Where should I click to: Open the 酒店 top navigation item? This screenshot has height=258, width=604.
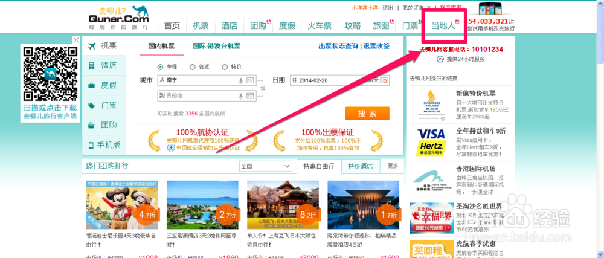[229, 26]
